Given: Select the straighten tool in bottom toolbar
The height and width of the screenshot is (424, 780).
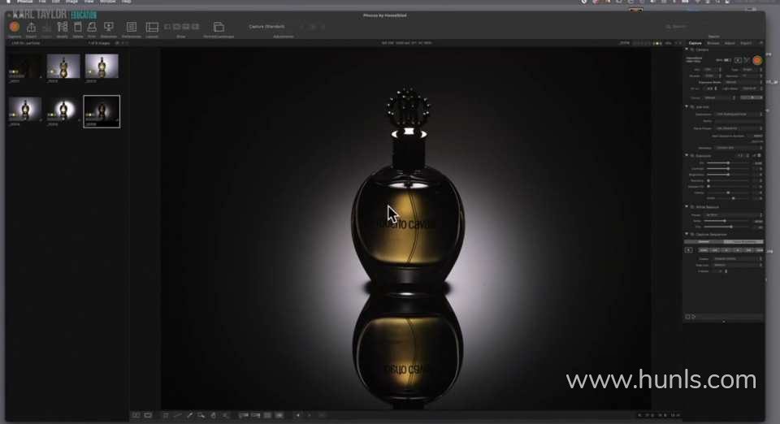Looking at the screenshot, I should tap(178, 415).
